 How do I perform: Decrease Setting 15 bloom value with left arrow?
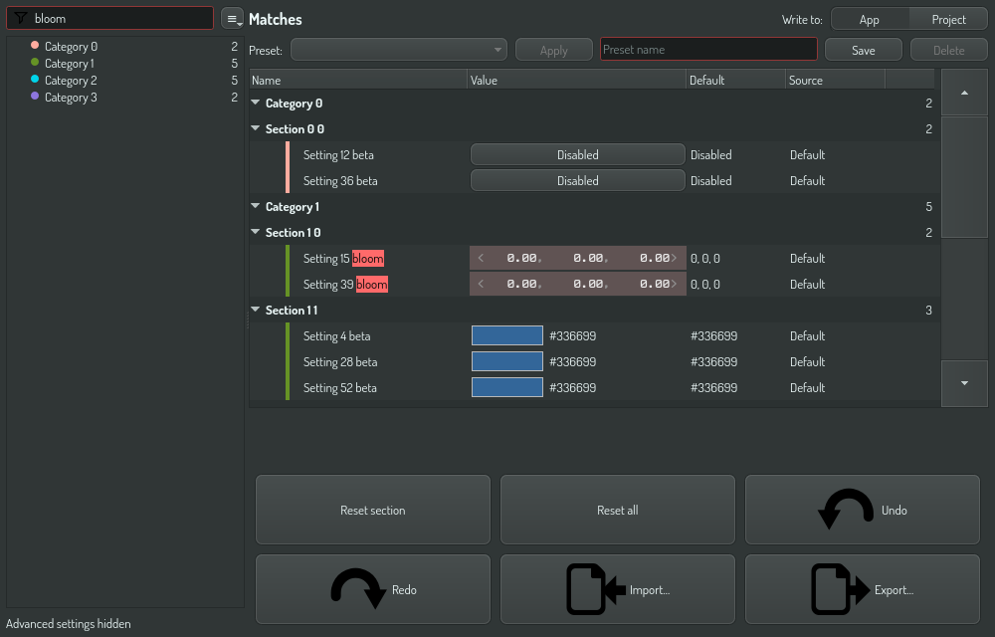click(481, 258)
